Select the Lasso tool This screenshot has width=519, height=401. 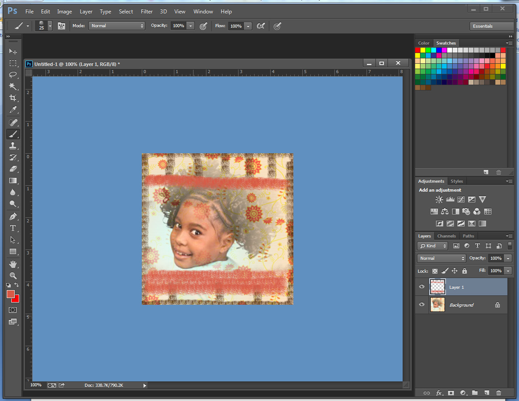[13, 75]
